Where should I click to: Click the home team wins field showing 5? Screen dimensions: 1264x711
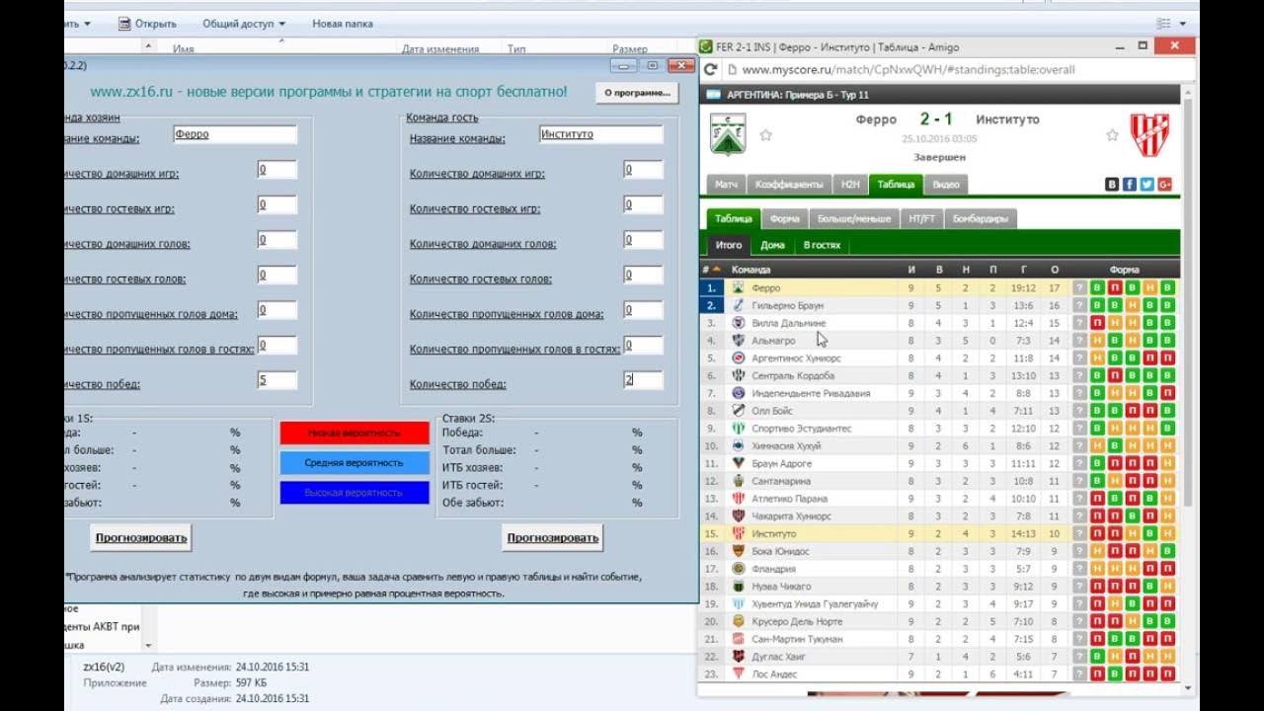pos(277,380)
